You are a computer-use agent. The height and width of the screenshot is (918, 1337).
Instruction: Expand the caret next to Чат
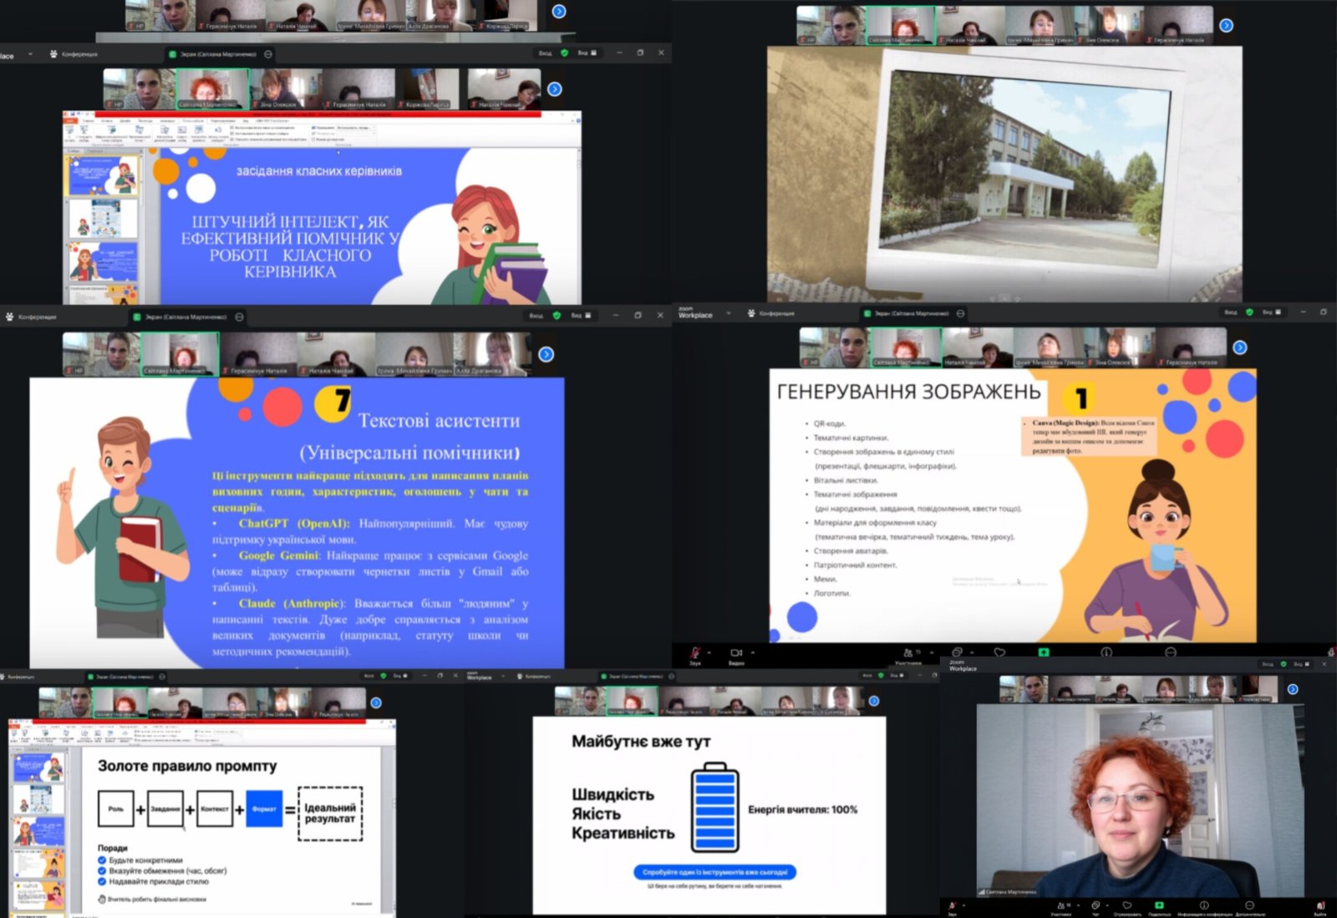pos(1107,905)
